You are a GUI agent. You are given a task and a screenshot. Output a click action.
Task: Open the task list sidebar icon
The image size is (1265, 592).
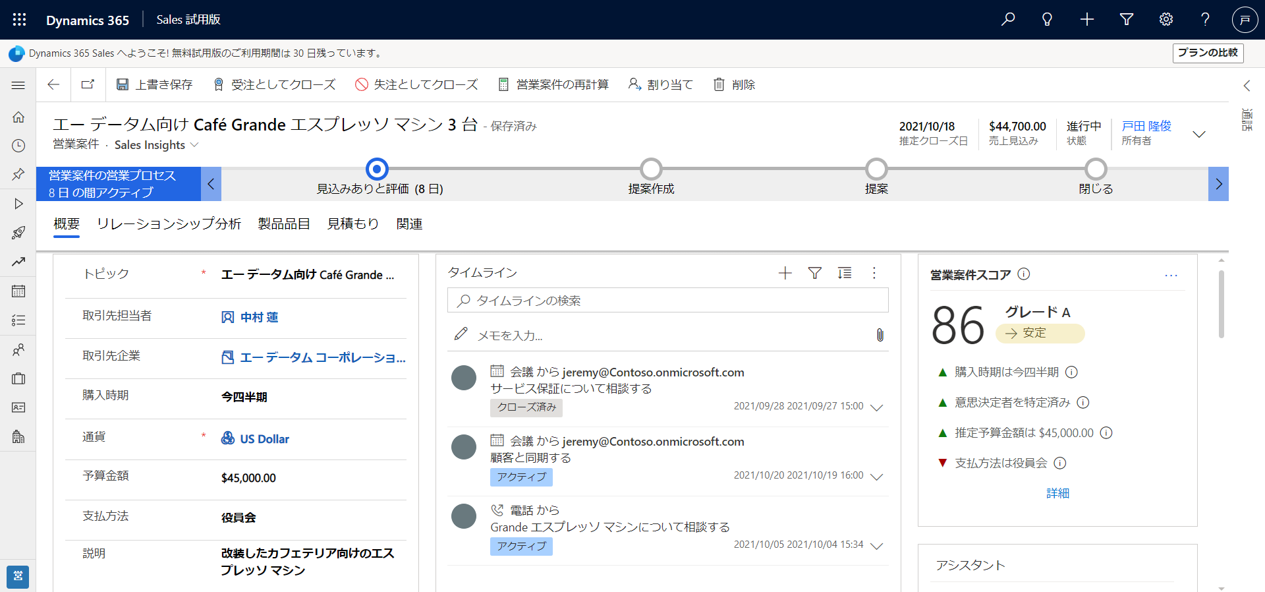pos(18,320)
